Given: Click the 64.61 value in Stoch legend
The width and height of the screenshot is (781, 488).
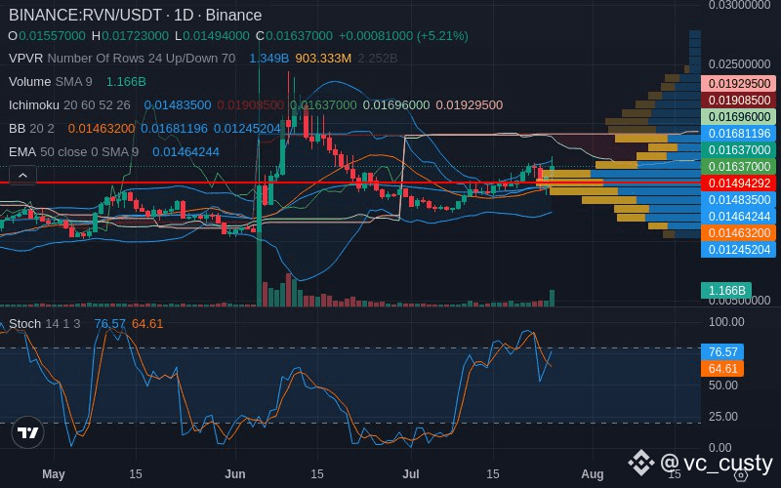Looking at the screenshot, I should tap(147, 324).
